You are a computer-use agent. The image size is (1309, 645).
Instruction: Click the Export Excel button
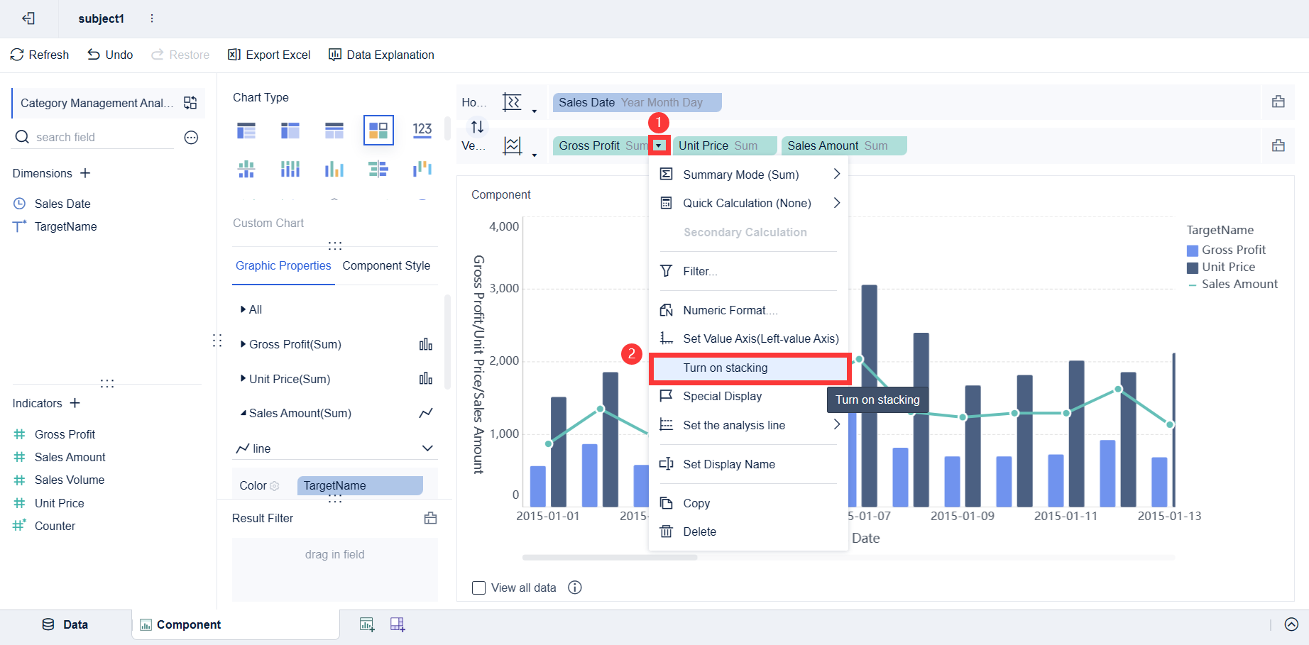[269, 55]
